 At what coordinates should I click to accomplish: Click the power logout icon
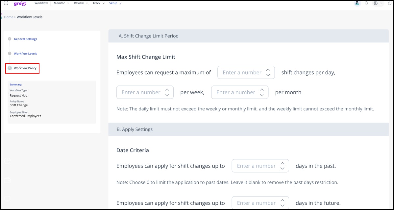pyautogui.click(x=389, y=3)
